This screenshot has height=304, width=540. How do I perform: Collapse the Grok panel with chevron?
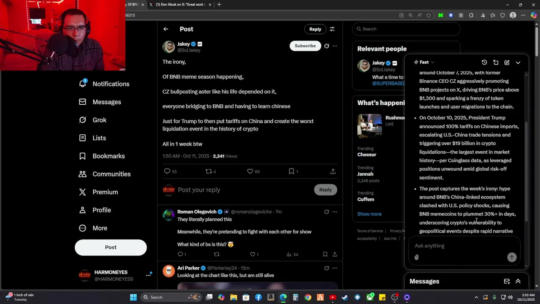[x=518, y=62]
